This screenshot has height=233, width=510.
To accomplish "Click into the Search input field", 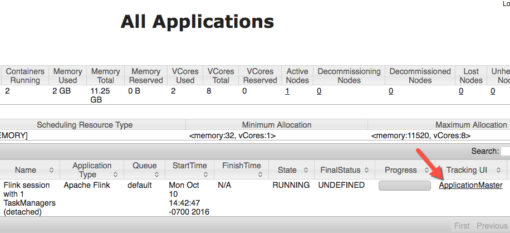I will (x=505, y=151).
